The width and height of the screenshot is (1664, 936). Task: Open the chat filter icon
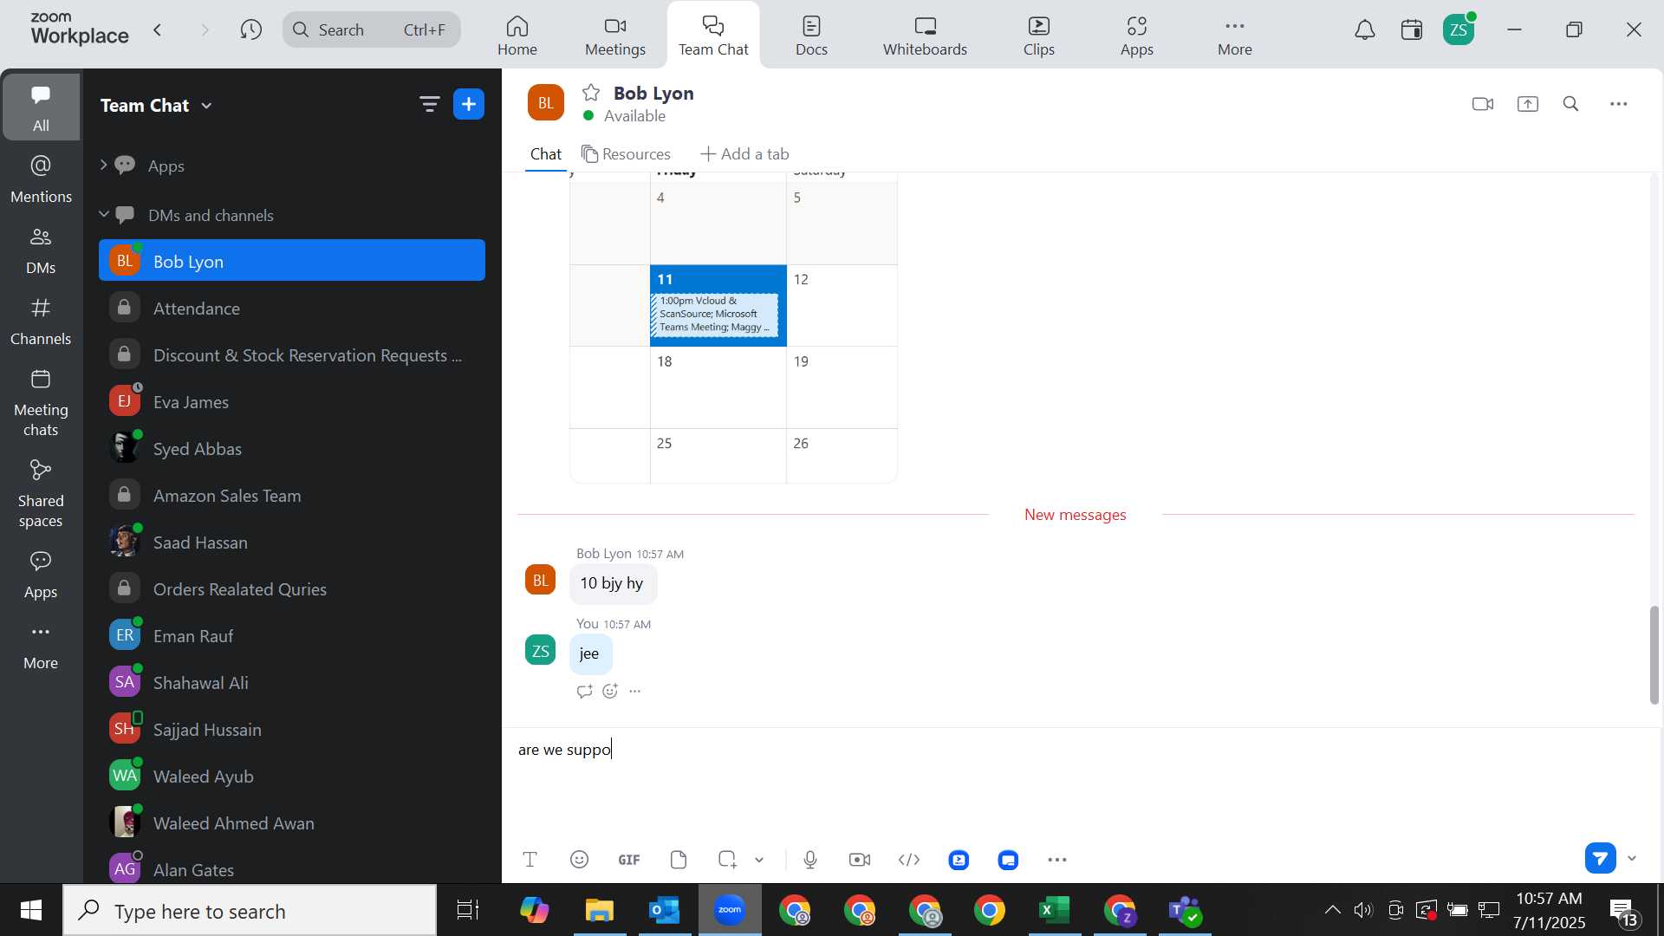(x=430, y=105)
